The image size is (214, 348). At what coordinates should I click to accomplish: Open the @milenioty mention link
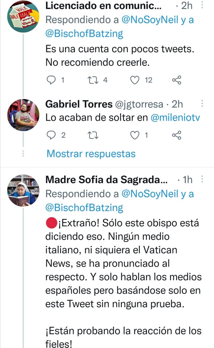(175, 118)
